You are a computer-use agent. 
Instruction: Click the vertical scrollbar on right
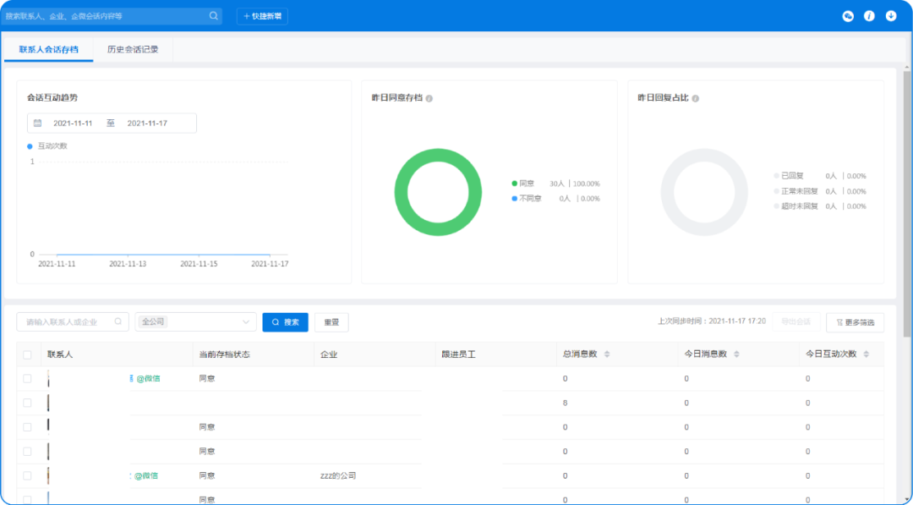point(906,204)
